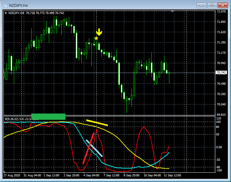Click the 71.170 price axis label
The image size is (231, 182).
pos(221,53)
